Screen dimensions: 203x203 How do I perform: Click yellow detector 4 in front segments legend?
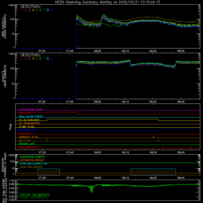[33, 10]
